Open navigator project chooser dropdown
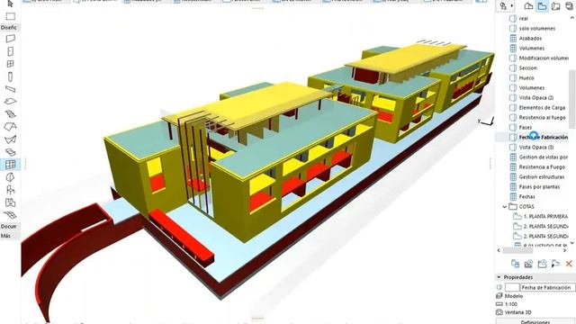 [507, 6]
